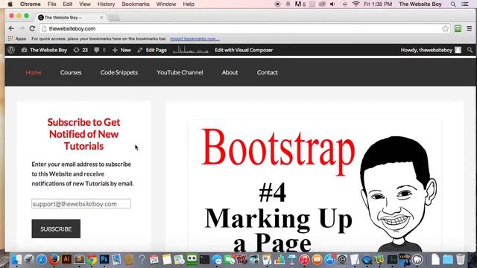This screenshot has height=268, width=477.
Task: Open the Chrome hamburger menu
Action: 470,28
